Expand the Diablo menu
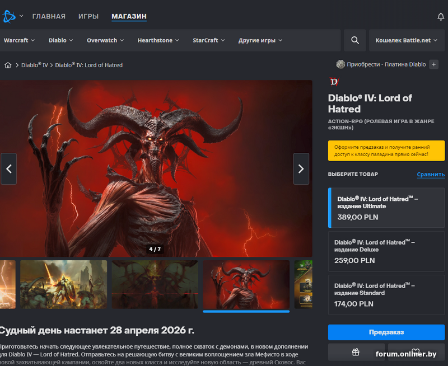Image resolution: width=448 pixels, height=366 pixels. point(60,40)
